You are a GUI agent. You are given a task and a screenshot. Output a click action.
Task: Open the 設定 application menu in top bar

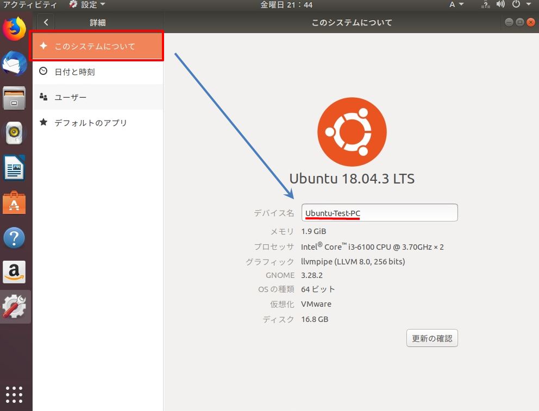click(x=87, y=5)
